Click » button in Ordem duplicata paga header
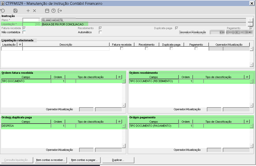The height and width of the screenshot is (166, 256). coord(119,121)
